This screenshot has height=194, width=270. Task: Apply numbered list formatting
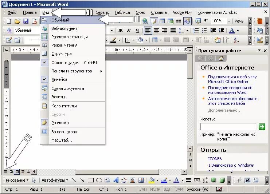(x=196, y=31)
